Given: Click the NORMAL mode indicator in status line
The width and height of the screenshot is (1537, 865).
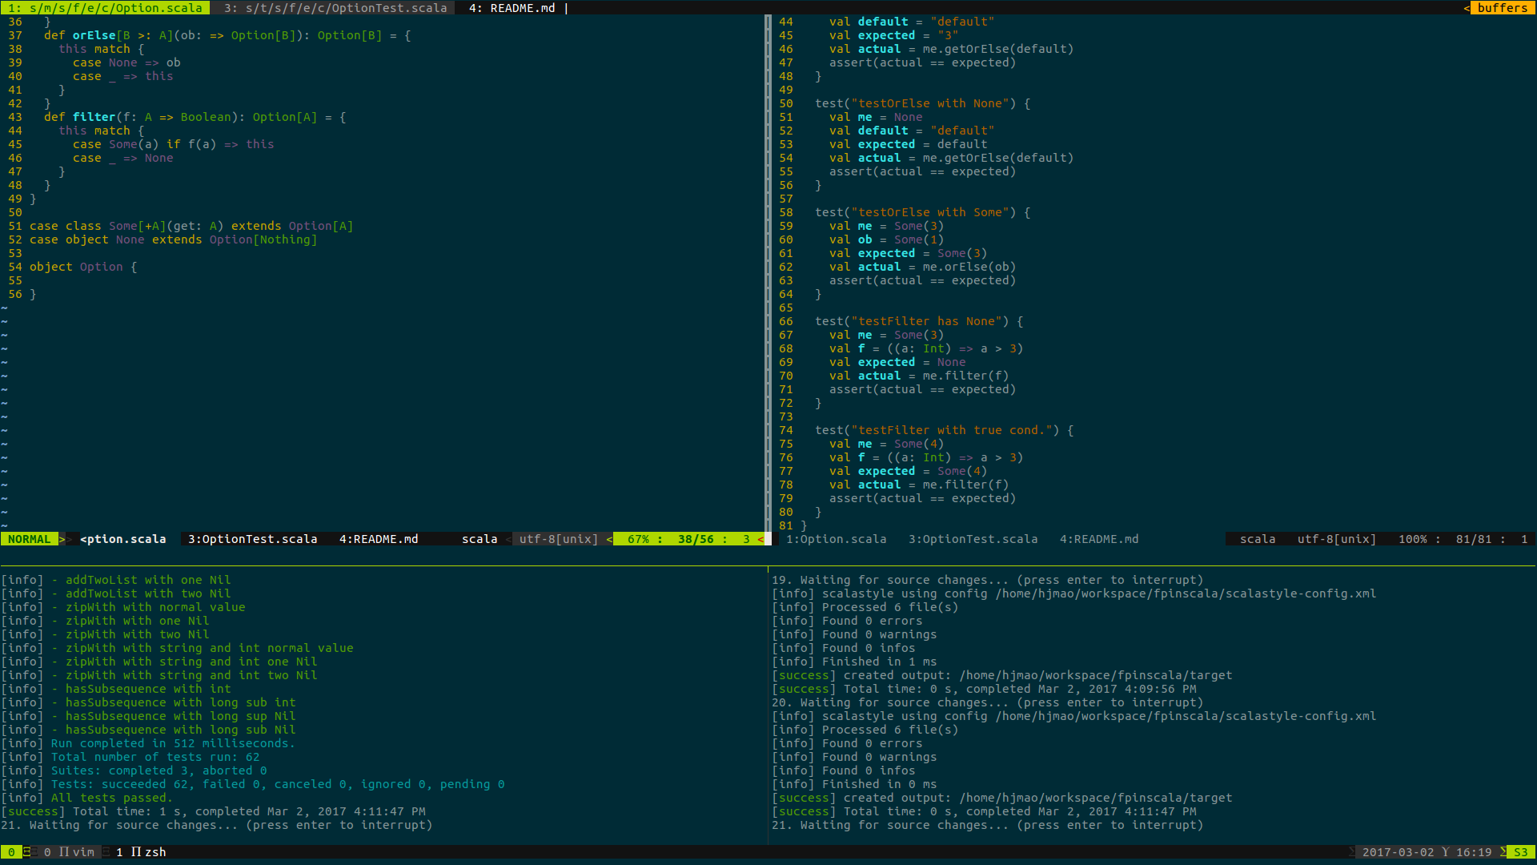Looking at the screenshot, I should pos(29,539).
